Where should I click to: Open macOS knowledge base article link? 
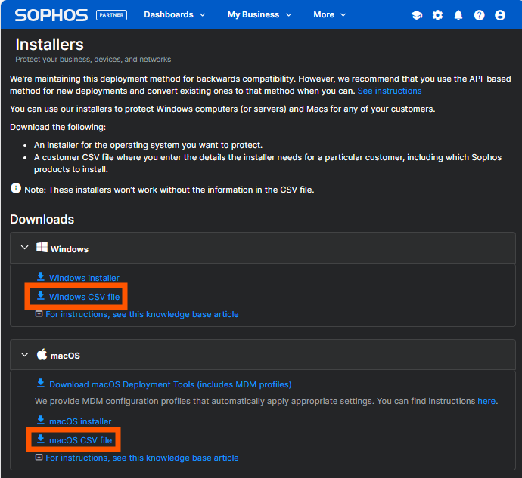click(142, 458)
